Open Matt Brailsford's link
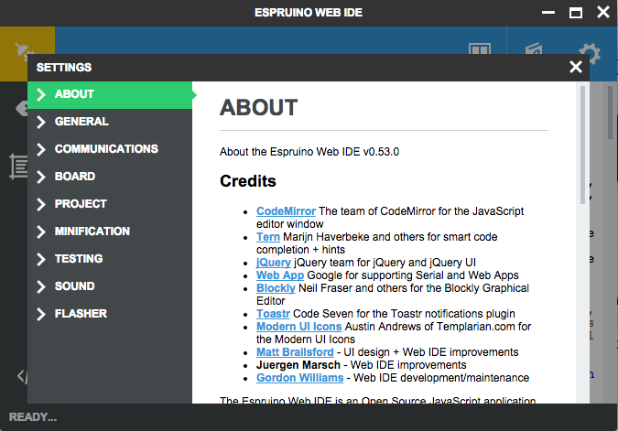Image resolution: width=618 pixels, height=431 pixels. pyautogui.click(x=295, y=351)
